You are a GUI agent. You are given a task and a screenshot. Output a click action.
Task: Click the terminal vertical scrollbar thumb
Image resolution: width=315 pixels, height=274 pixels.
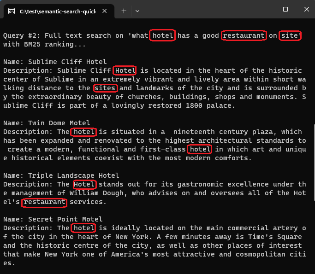point(314,163)
